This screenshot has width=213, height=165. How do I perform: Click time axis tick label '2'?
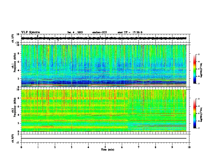coord(55,147)
